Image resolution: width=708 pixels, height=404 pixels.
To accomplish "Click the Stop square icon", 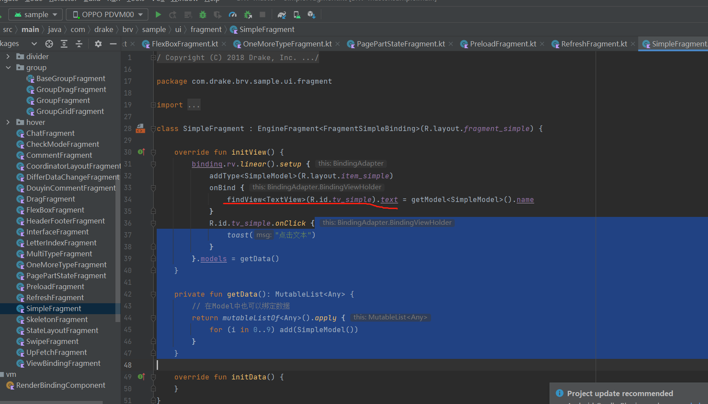I will coord(262,14).
